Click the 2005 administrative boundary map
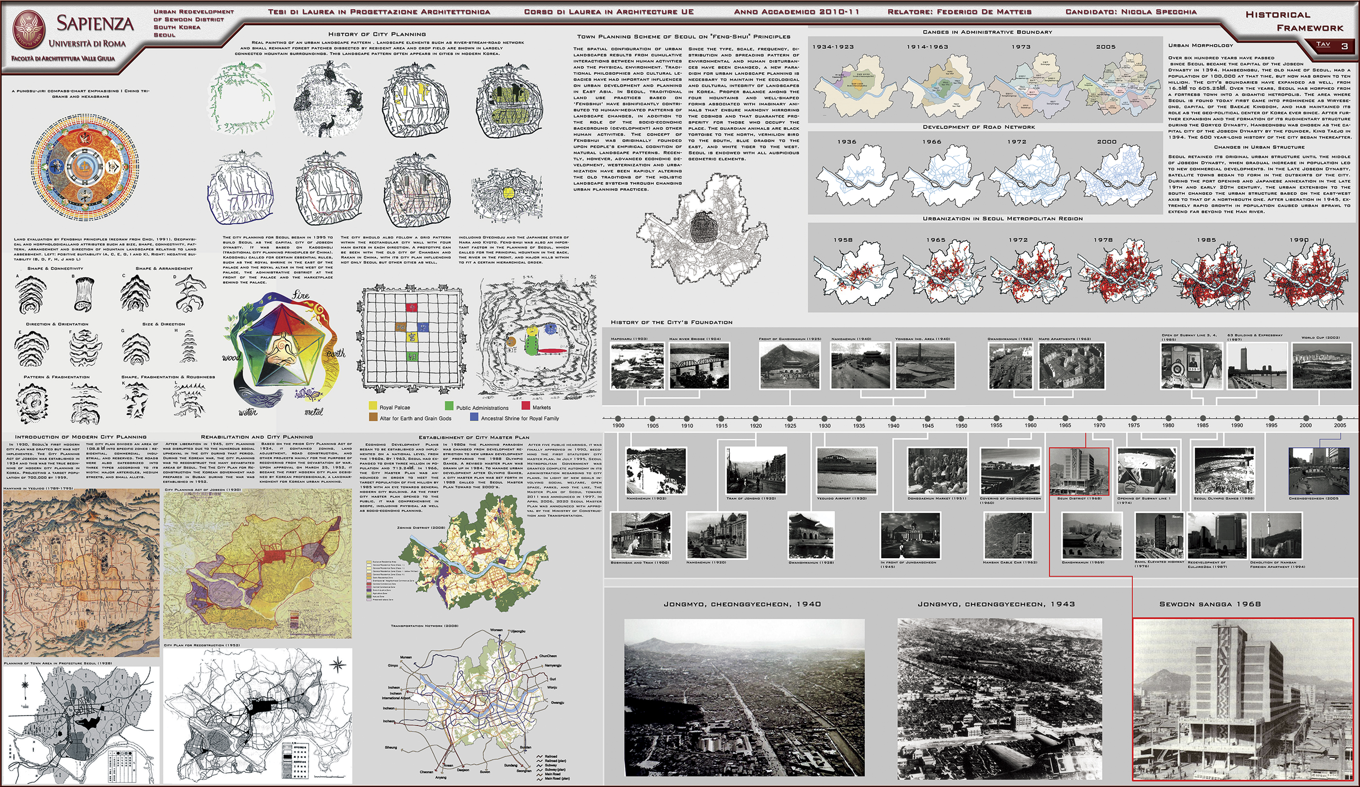The width and height of the screenshot is (1360, 787). coord(1118,84)
